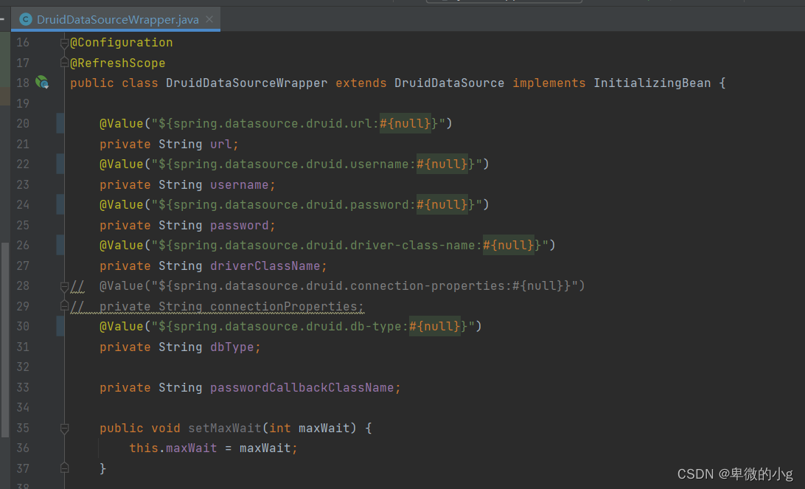
Task: Click the DruidDataSource superclass name
Action: point(449,83)
